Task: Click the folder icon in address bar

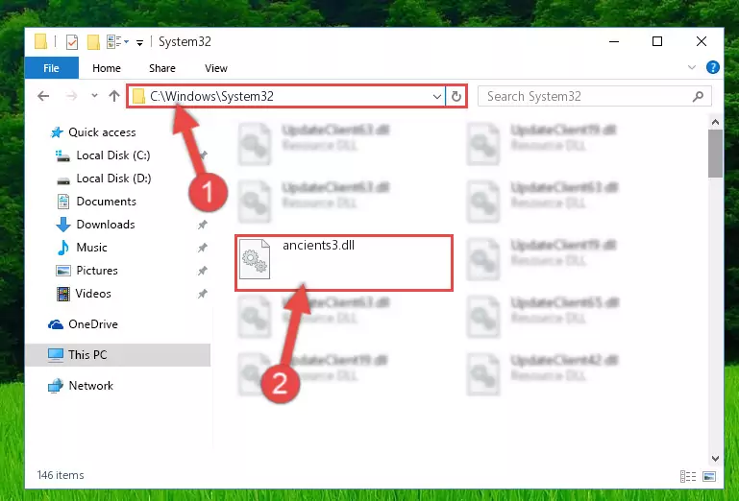Action: click(138, 97)
